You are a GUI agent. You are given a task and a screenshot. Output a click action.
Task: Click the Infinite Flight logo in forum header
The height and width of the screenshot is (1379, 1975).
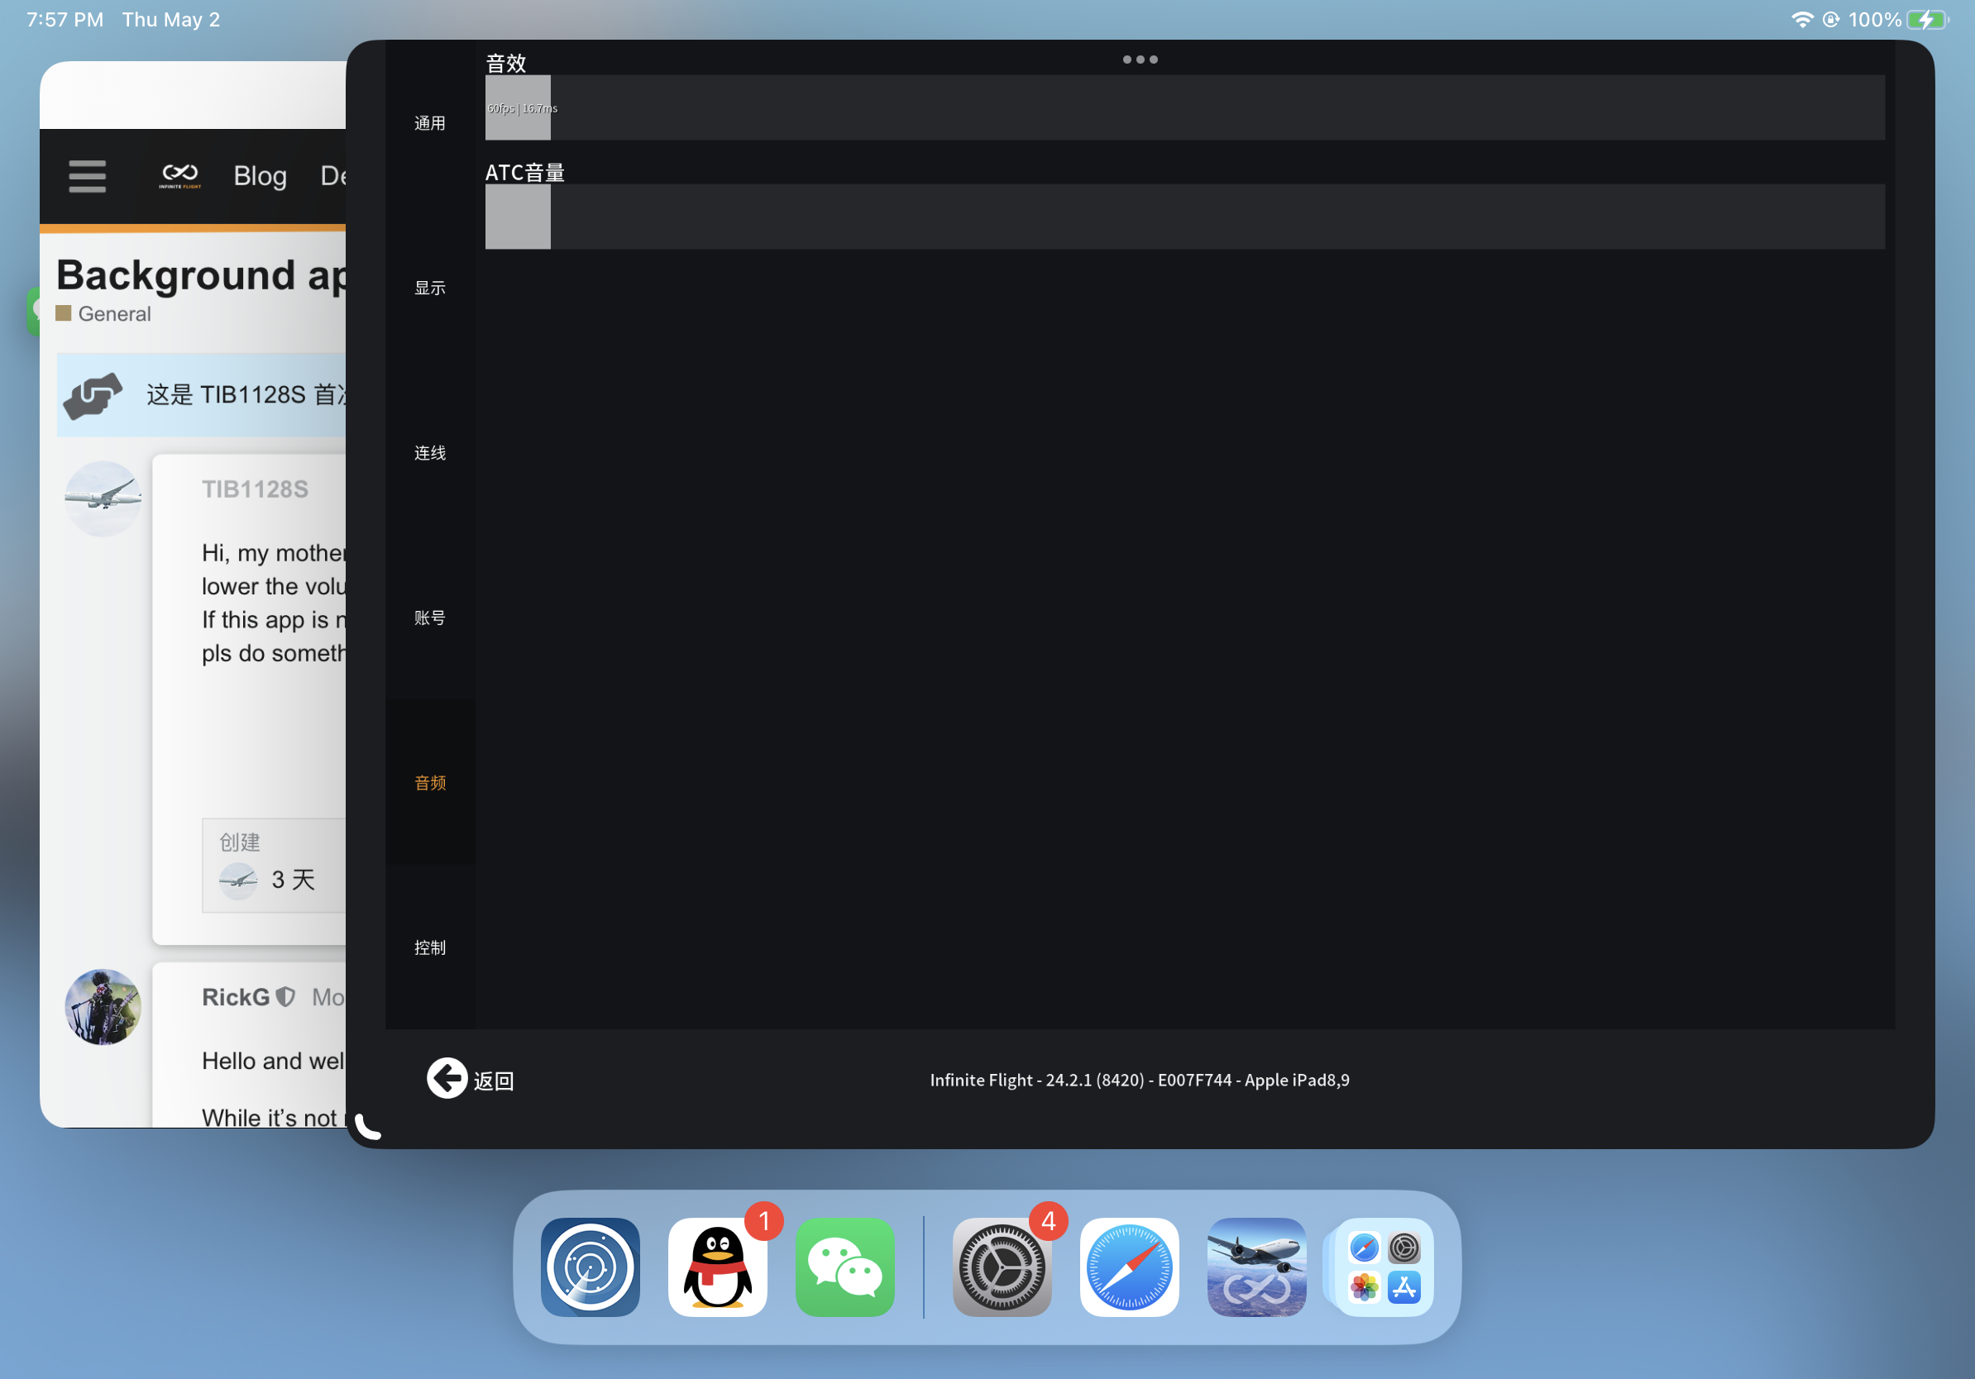click(179, 175)
